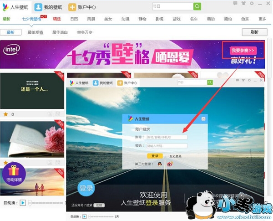Click star icon under 还是一个人 wallpaper
The height and width of the screenshot is (221, 273).
click(6, 114)
